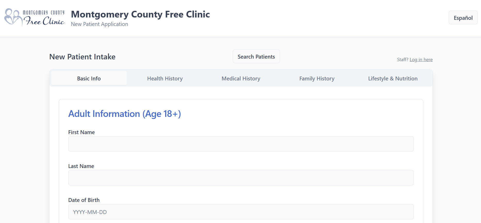Click the 'Adult Information (Age 18+)' heading
Viewport: 481px width, 223px height.
coord(125,114)
